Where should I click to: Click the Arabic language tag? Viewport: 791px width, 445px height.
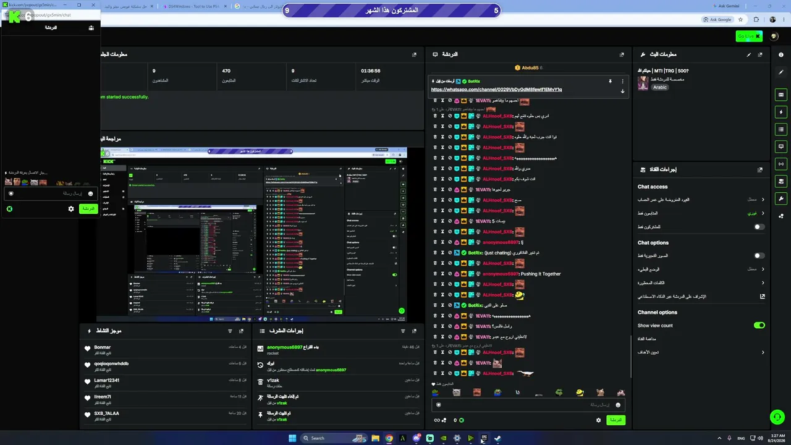(x=660, y=87)
